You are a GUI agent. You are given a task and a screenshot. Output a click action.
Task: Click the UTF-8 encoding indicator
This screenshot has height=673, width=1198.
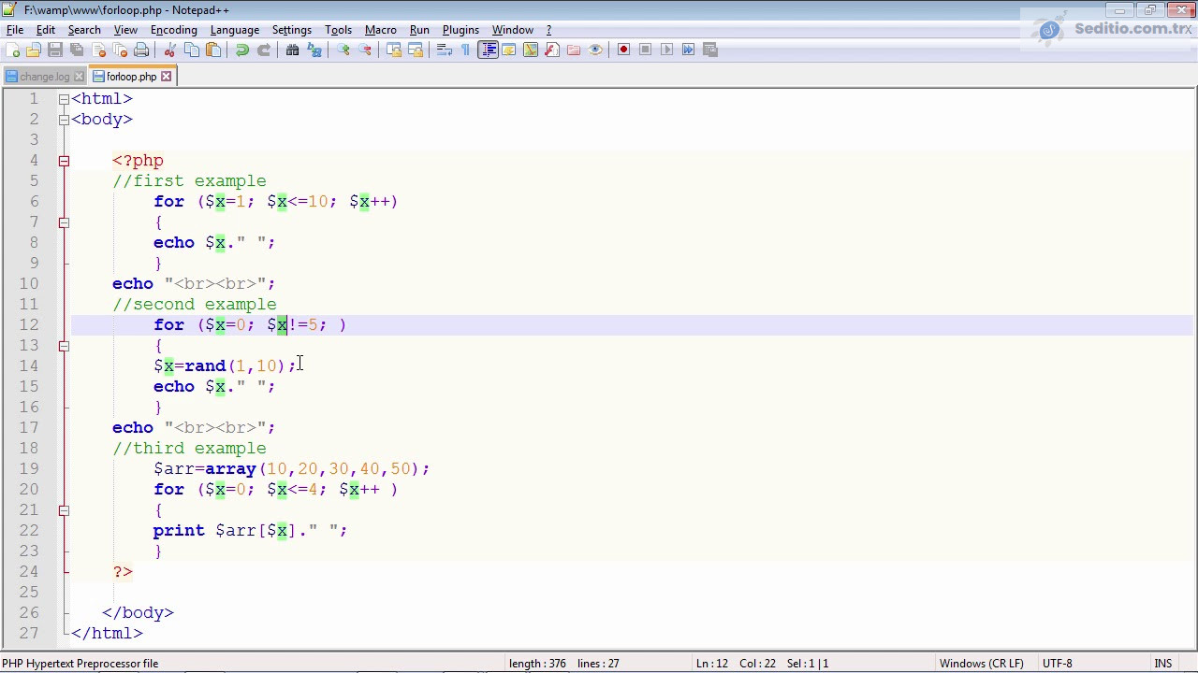(1056, 663)
